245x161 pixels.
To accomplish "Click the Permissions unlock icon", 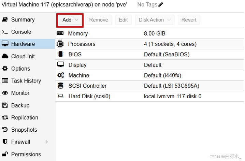I will click(5, 154).
